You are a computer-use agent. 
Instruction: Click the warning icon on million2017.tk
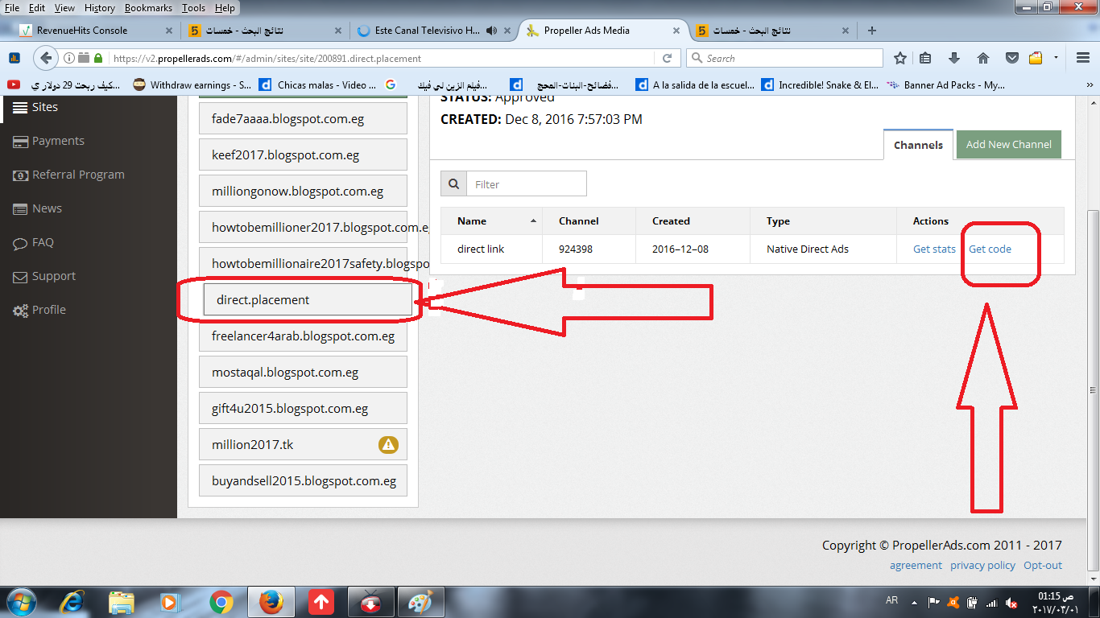388,444
